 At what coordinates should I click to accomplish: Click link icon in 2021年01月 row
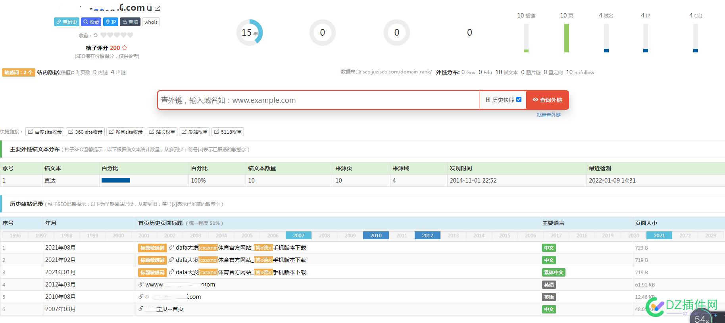(171, 272)
